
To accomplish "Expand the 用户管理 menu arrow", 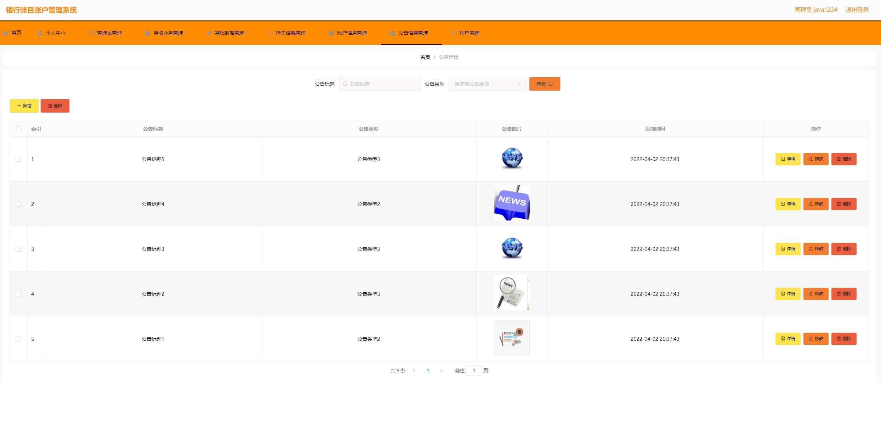I will click(x=485, y=33).
